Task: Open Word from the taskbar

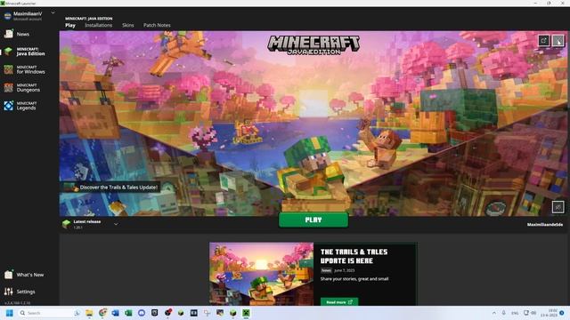Action: 115,313
